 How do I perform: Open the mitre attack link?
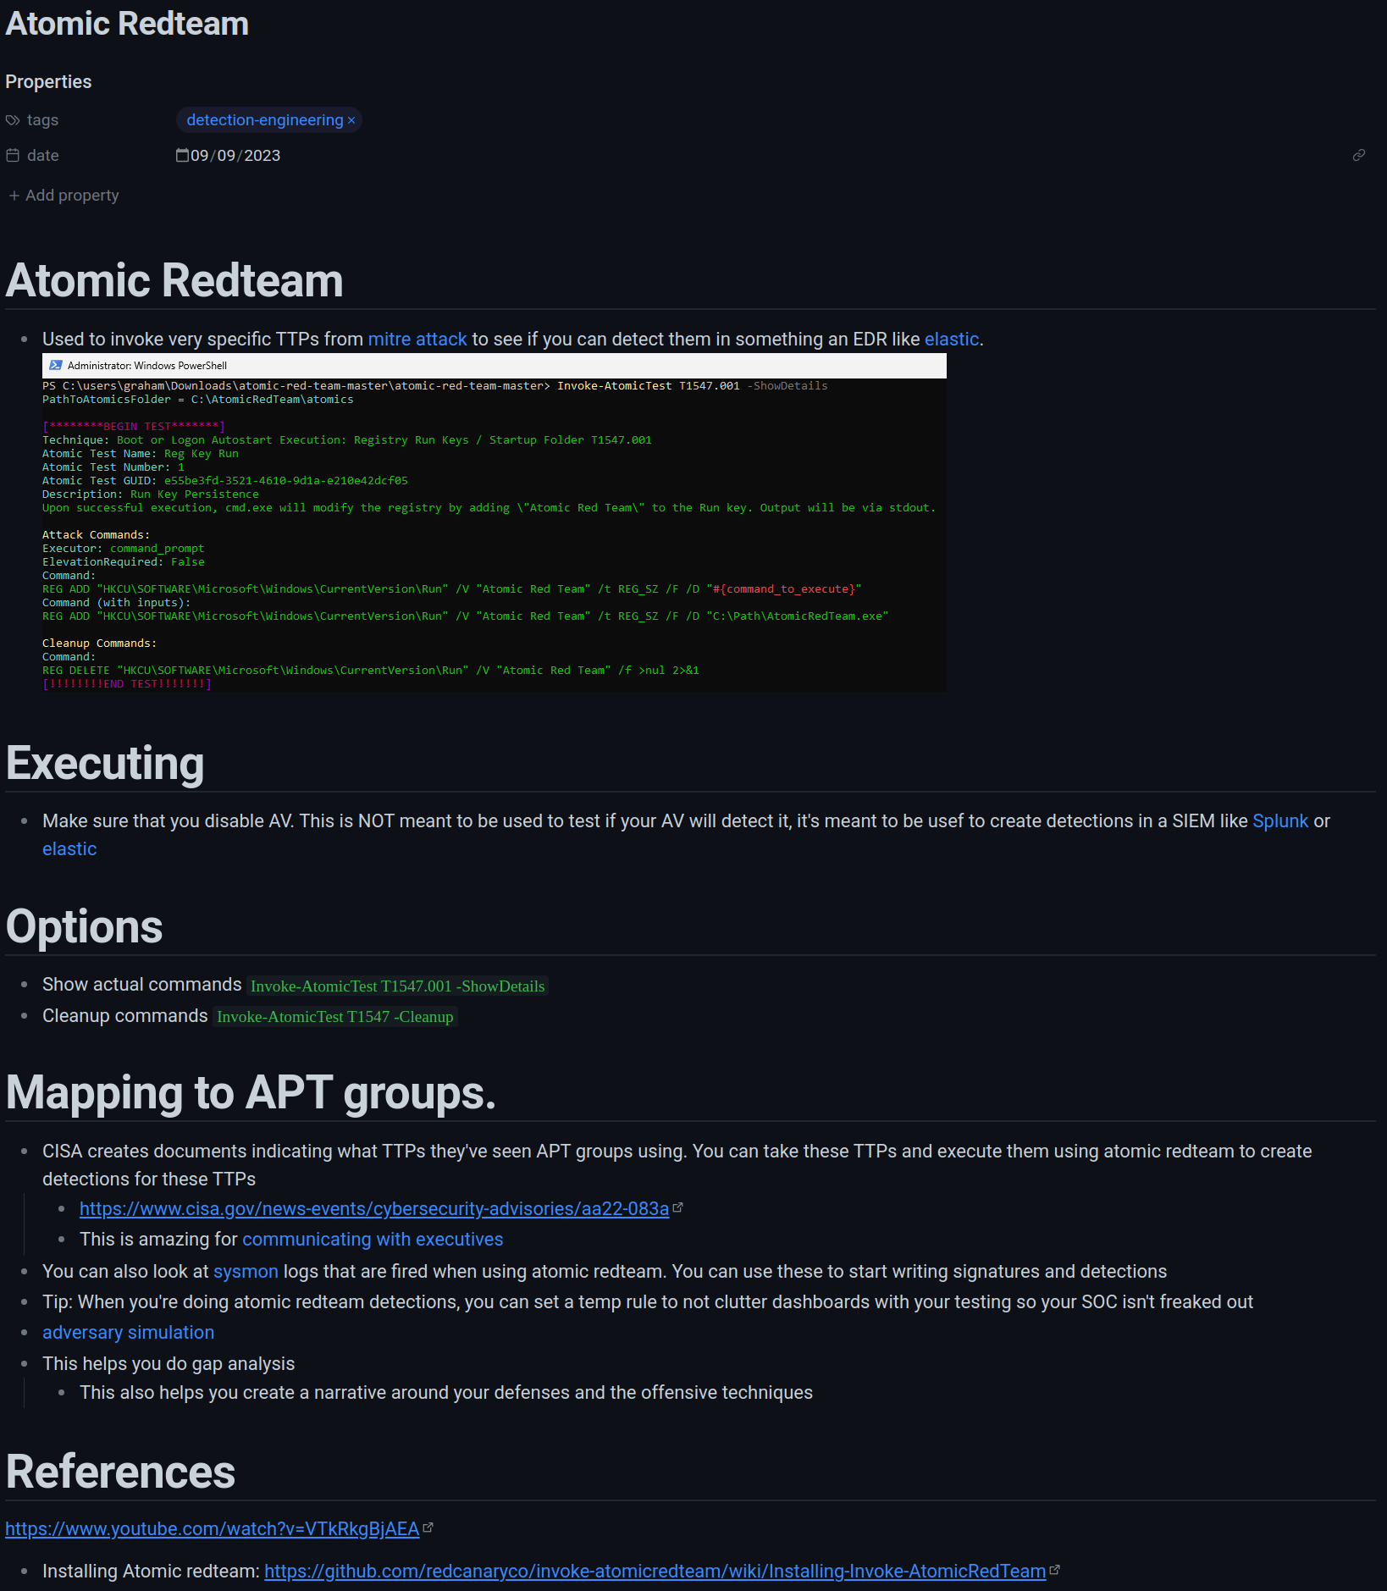click(x=417, y=340)
